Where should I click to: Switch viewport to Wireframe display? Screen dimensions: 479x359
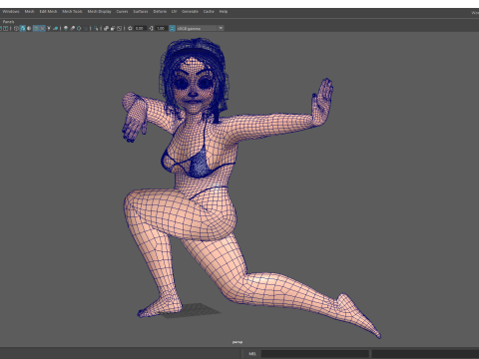point(16,29)
